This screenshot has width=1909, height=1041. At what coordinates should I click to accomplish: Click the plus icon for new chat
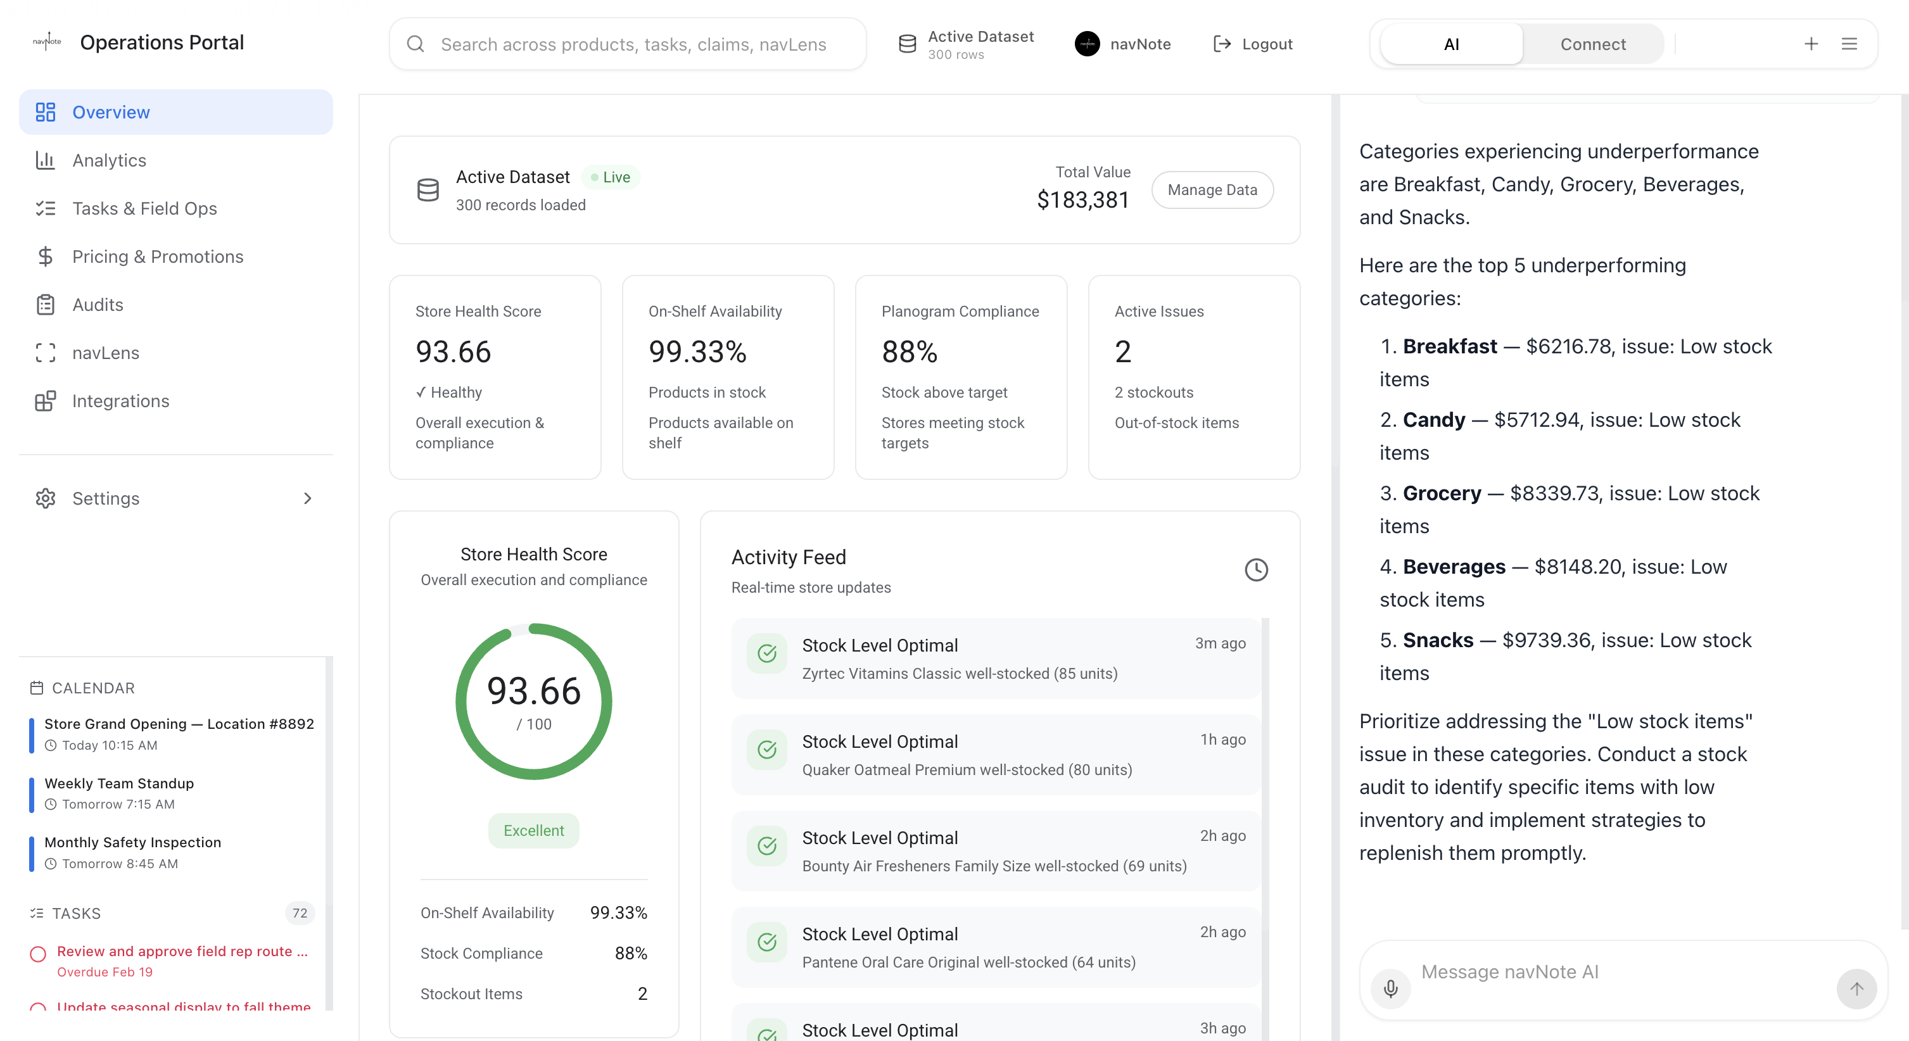1810,44
